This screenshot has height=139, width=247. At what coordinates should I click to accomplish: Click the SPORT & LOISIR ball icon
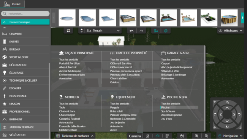tap(5, 57)
